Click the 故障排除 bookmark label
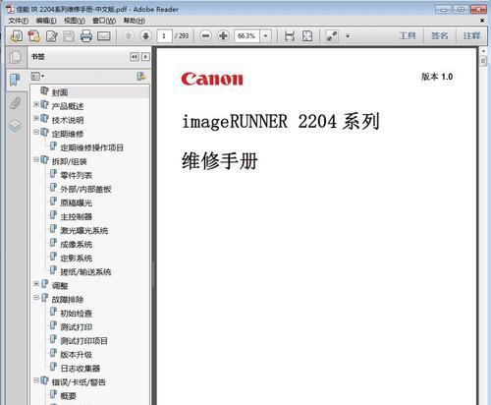 point(68,300)
